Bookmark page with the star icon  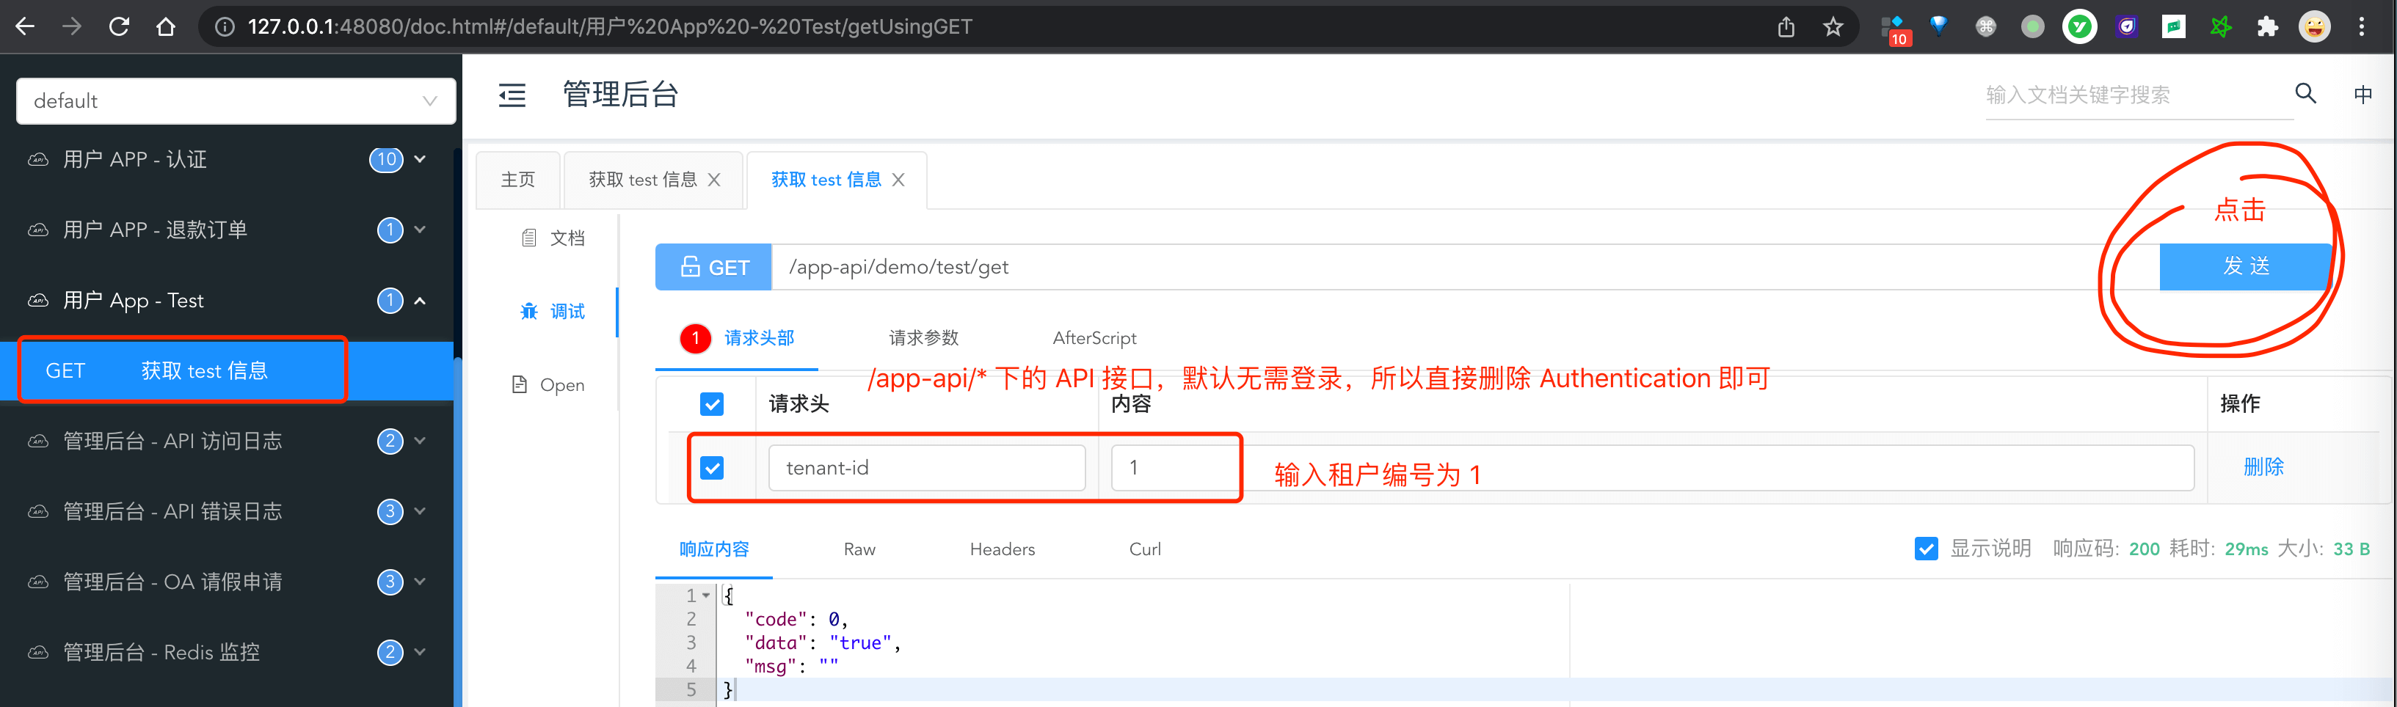(x=1832, y=26)
